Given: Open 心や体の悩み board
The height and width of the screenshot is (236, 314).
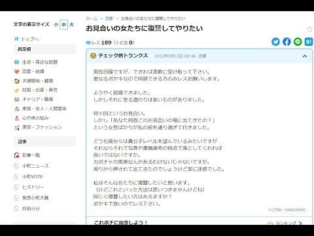Looking at the screenshot, I should click(35, 118).
